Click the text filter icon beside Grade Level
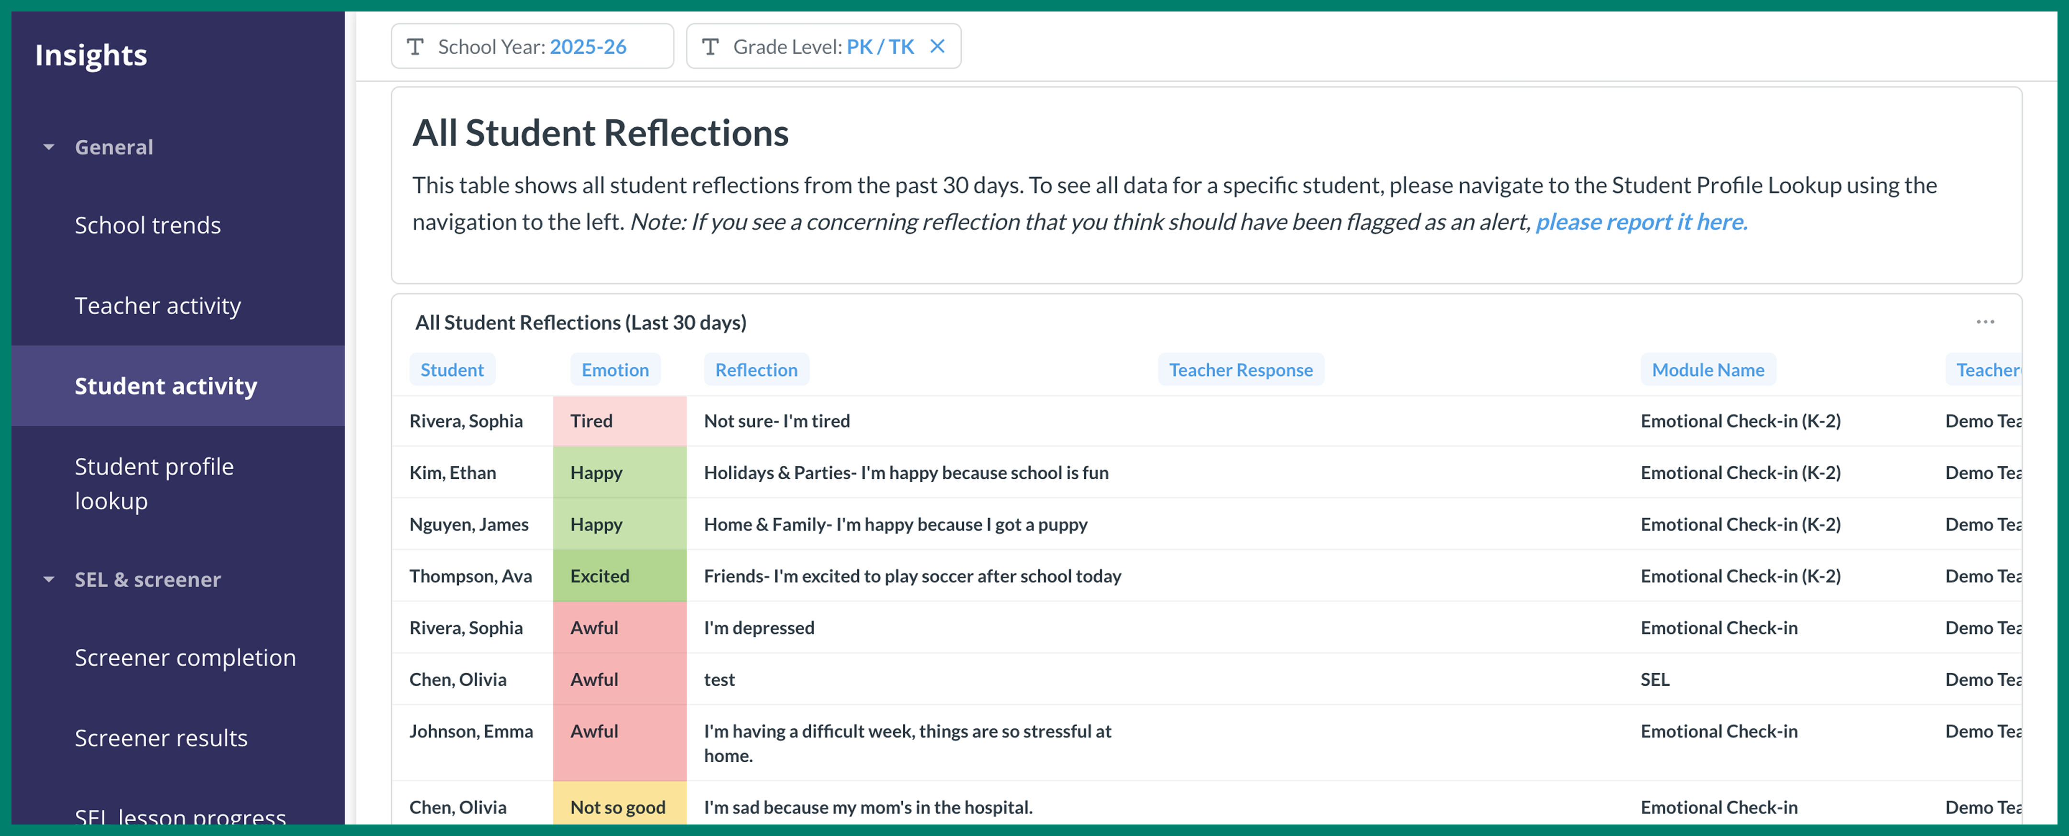This screenshot has height=836, width=2069. point(710,46)
